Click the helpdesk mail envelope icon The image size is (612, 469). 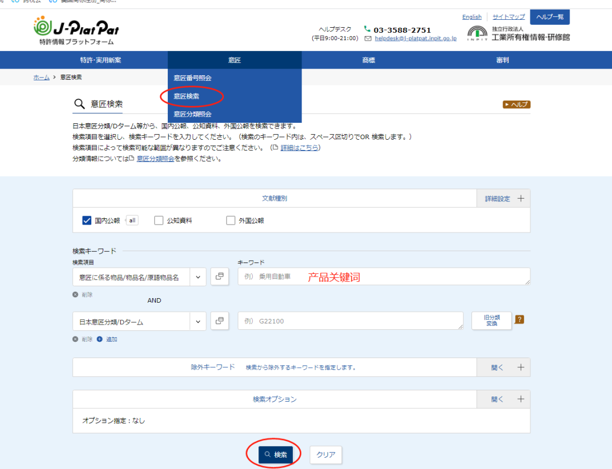[x=368, y=38]
